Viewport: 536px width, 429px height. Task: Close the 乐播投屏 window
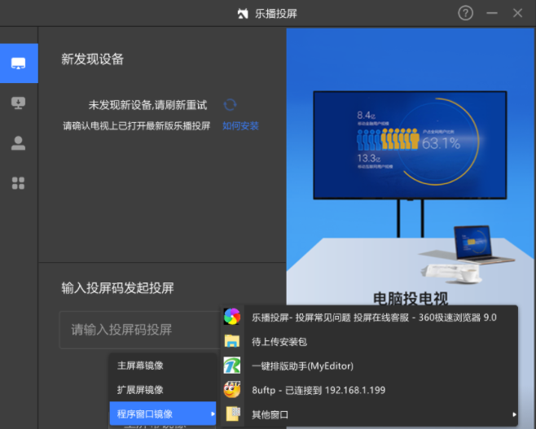pos(517,13)
